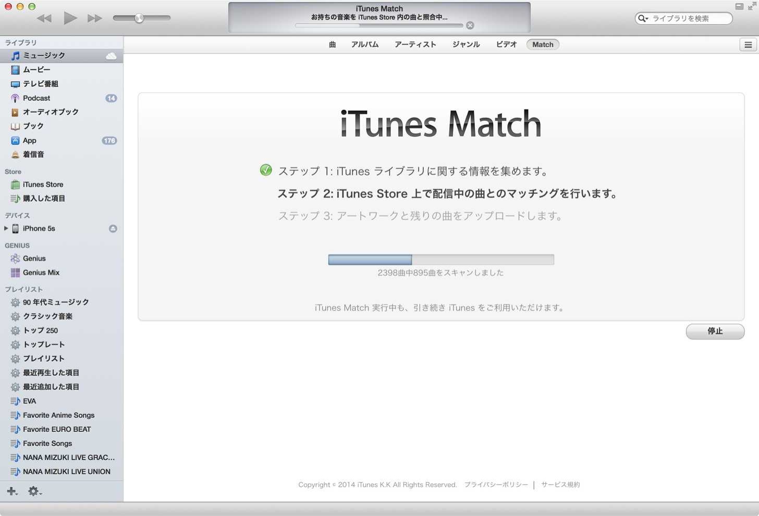Open ブック library
This screenshot has height=516, width=759.
pyautogui.click(x=62, y=126)
